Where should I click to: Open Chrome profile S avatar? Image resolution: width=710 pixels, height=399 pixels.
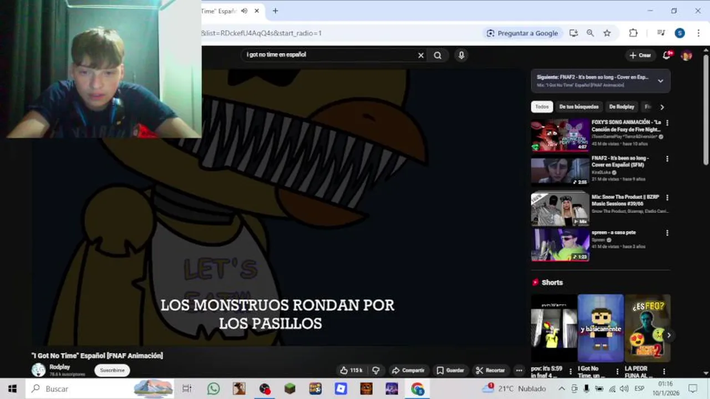pos(679,33)
